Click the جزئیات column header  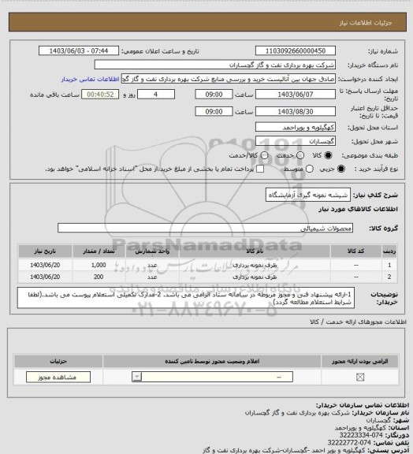click(58, 361)
